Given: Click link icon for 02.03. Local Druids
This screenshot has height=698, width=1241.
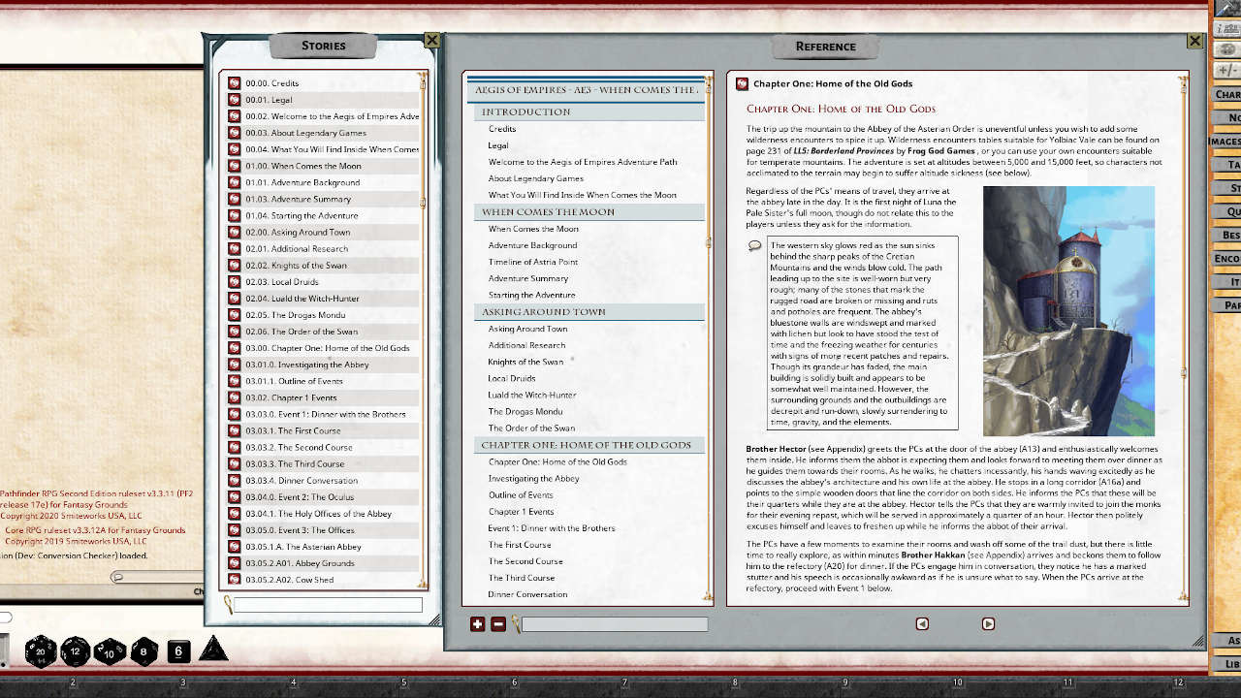Looking at the screenshot, I should [235, 282].
